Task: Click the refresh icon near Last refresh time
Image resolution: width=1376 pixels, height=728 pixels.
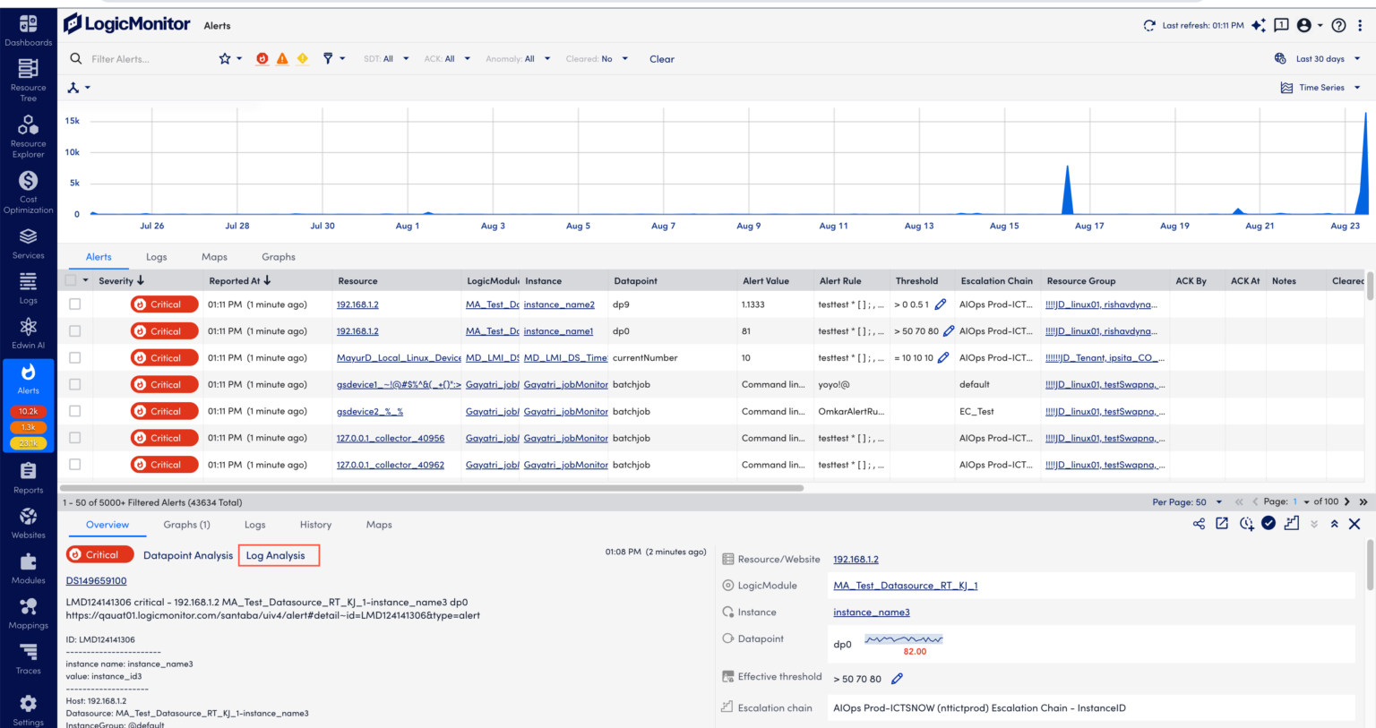Action: [1149, 25]
